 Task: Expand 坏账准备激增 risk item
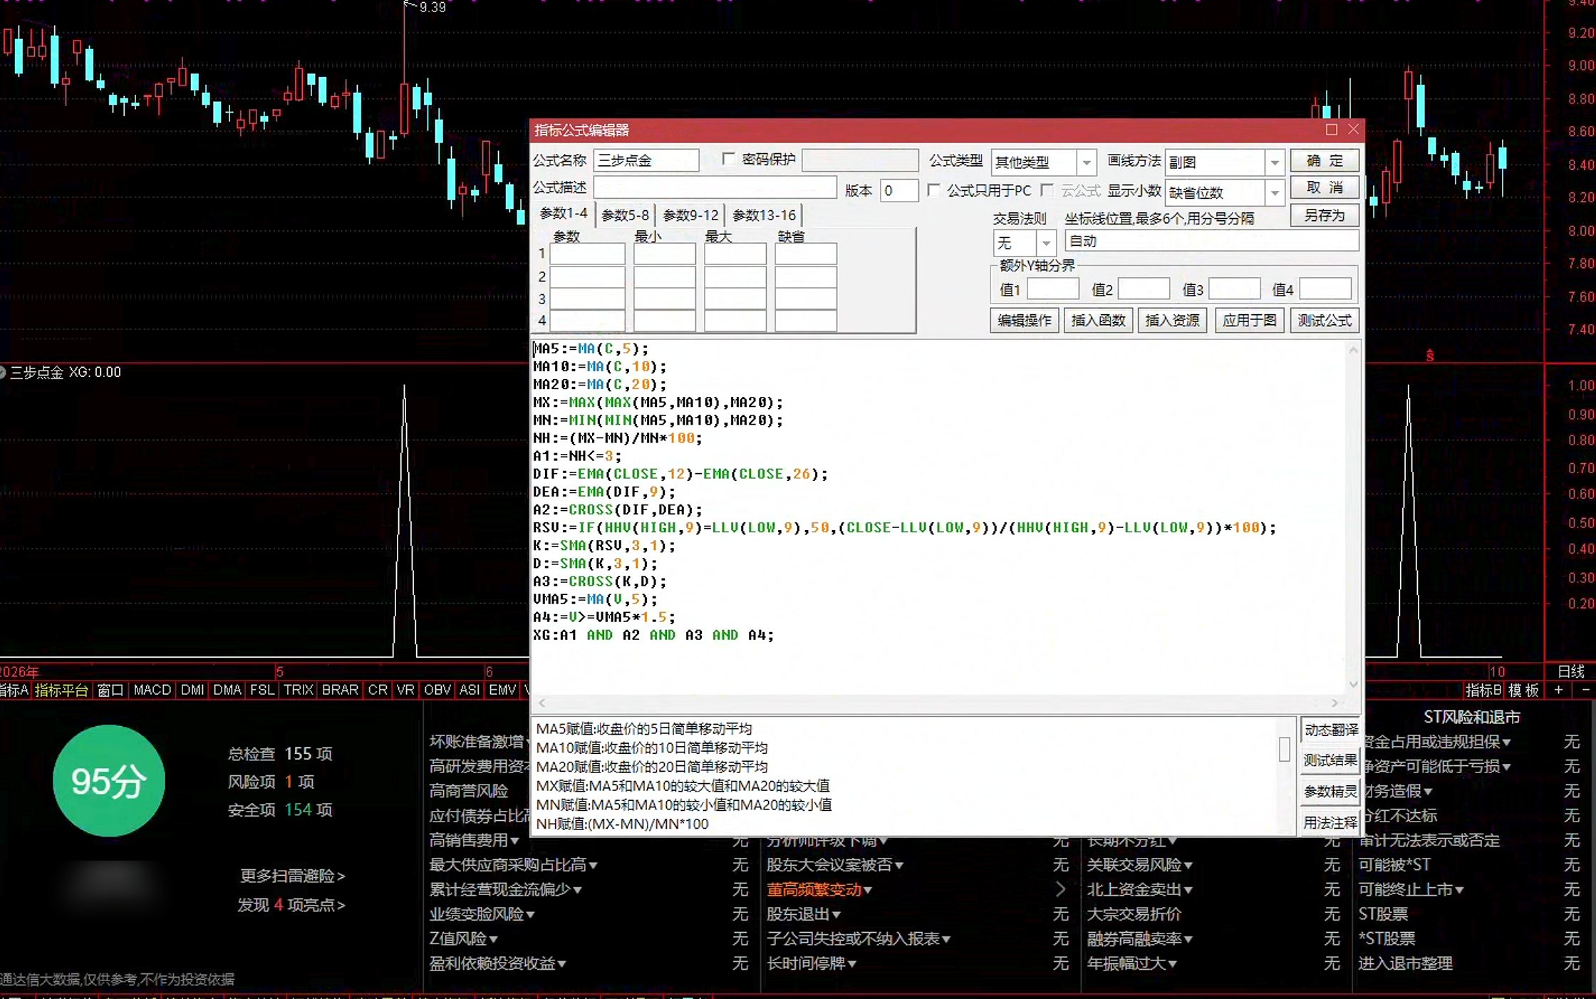479,742
